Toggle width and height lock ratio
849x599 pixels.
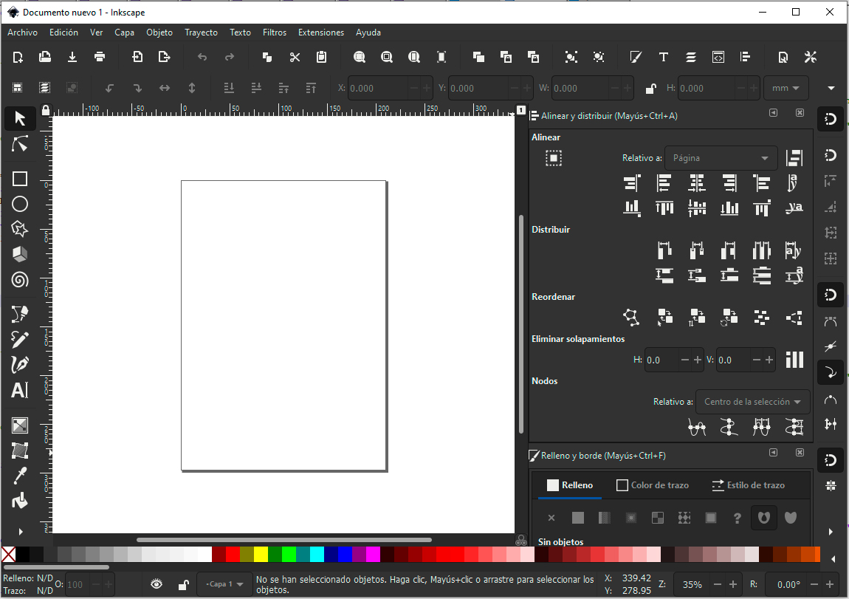(x=650, y=89)
